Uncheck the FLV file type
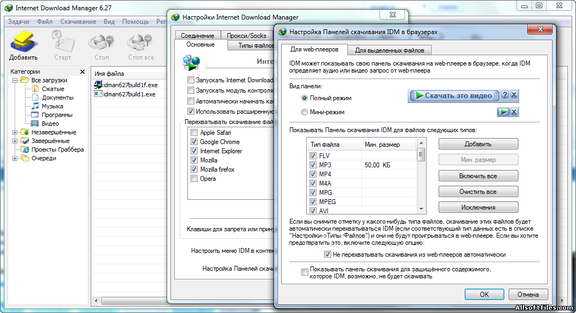 point(313,155)
